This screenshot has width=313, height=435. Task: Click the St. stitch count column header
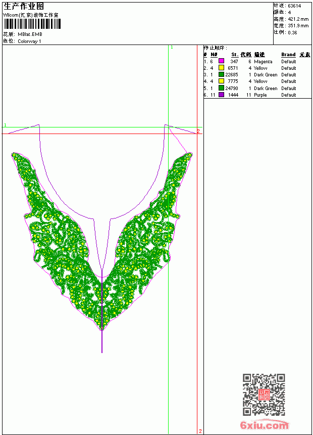click(235, 55)
